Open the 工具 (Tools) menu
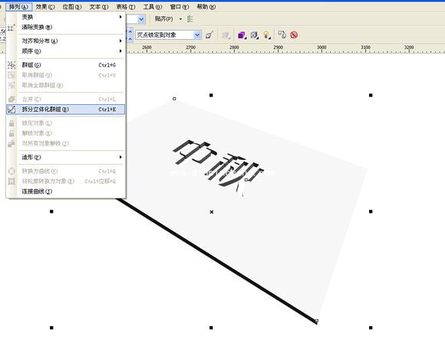This screenshot has height=346, width=445. pyautogui.click(x=153, y=7)
